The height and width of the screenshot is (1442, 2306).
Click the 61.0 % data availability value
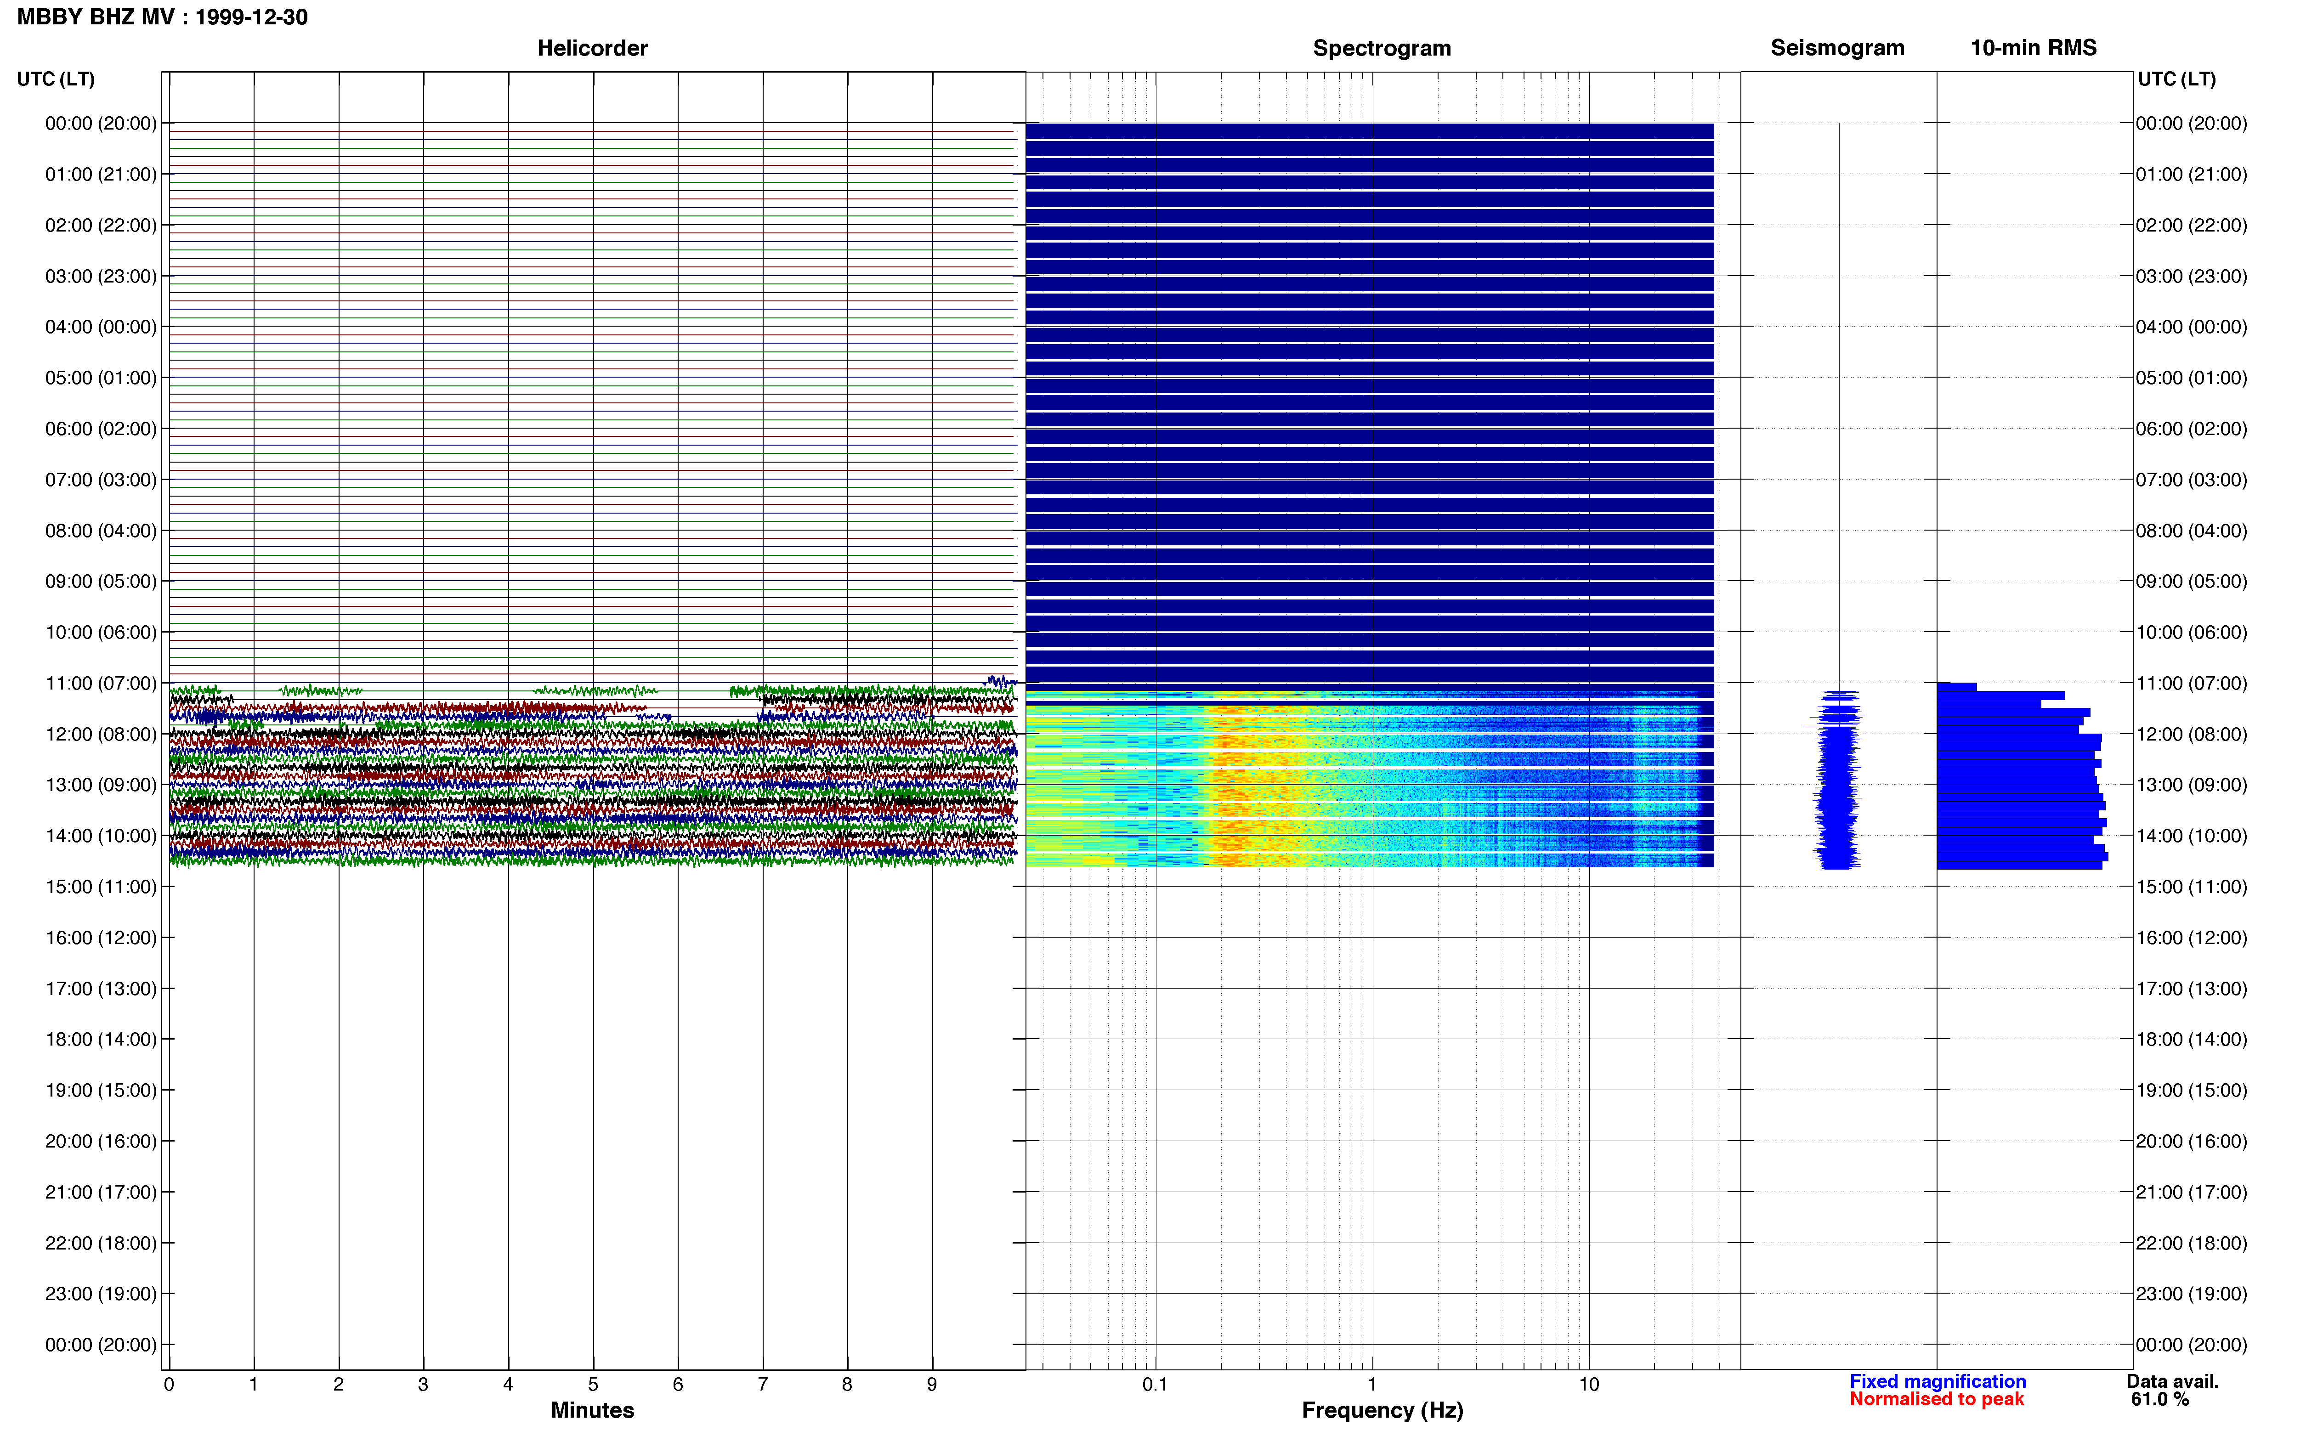(2160, 1399)
